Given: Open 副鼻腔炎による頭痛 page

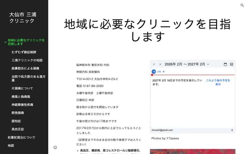Looking at the screenshot, I should [x=25, y=68].
